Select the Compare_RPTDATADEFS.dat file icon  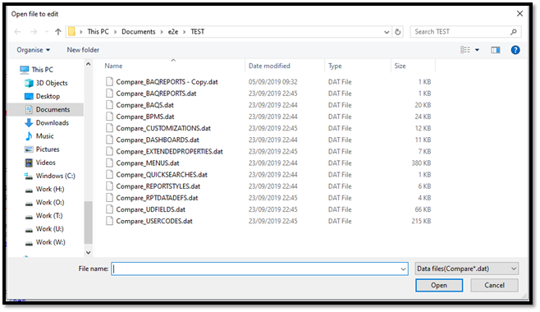pos(109,198)
